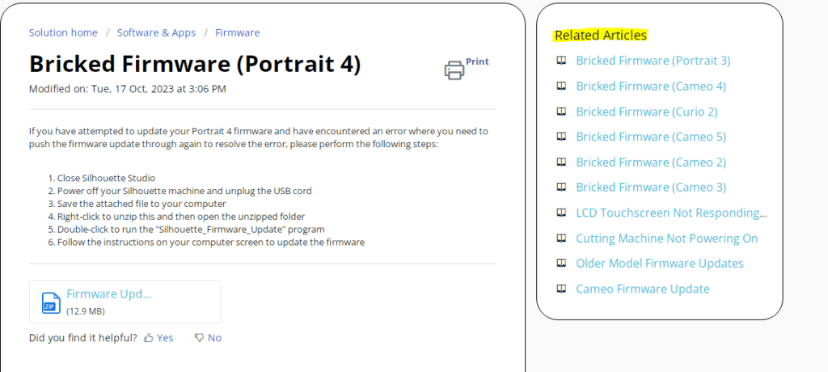Click book icon beside Cameo Firmware Update

point(561,289)
